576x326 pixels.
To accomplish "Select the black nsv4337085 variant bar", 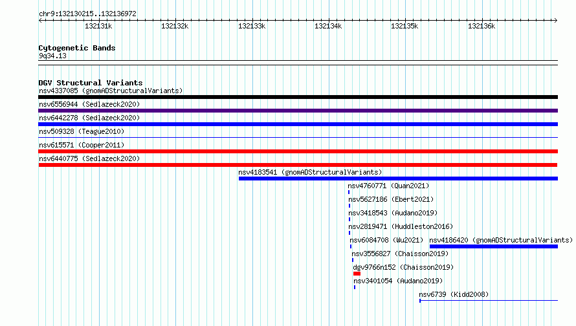I will (298, 97).
